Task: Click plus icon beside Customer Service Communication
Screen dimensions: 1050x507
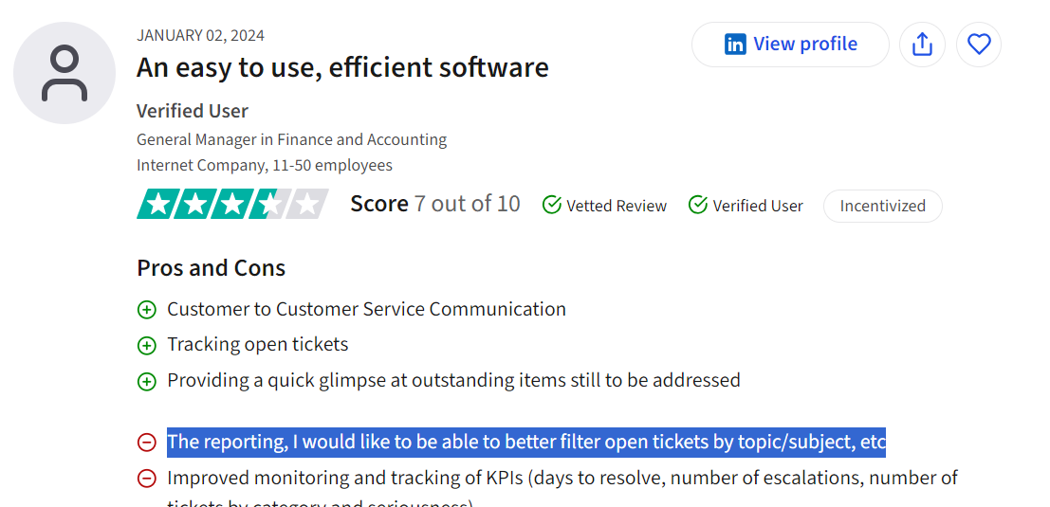Action: click(147, 310)
